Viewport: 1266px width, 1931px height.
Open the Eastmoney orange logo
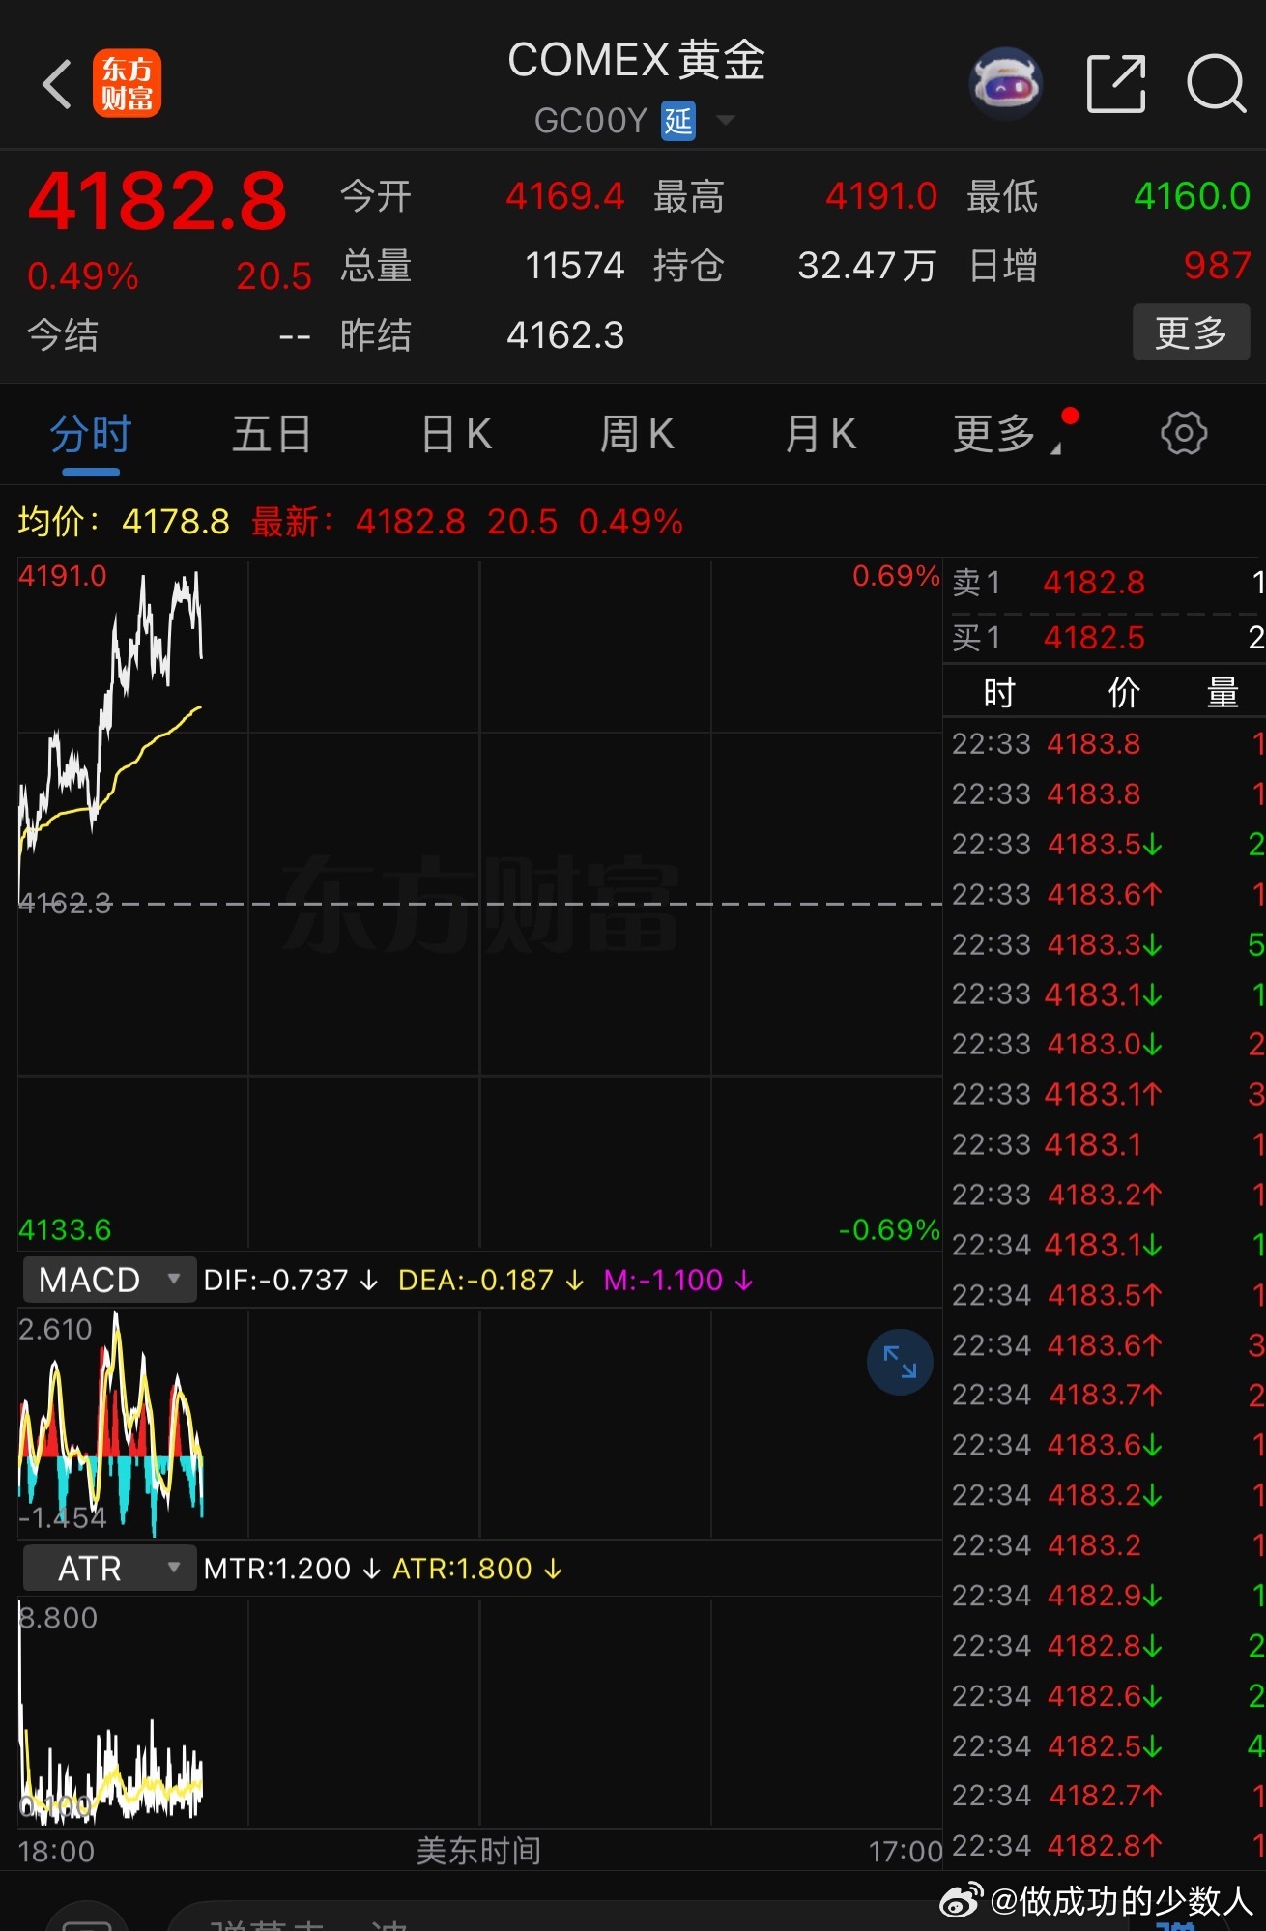tap(127, 83)
